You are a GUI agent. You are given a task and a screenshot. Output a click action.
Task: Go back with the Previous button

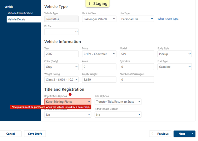[x=160, y=134]
